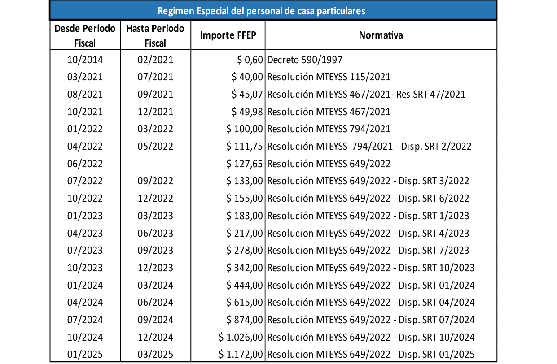Screen dimensions: 557x364
Task: Select the amount '$ 183,00'
Action: click(245, 216)
